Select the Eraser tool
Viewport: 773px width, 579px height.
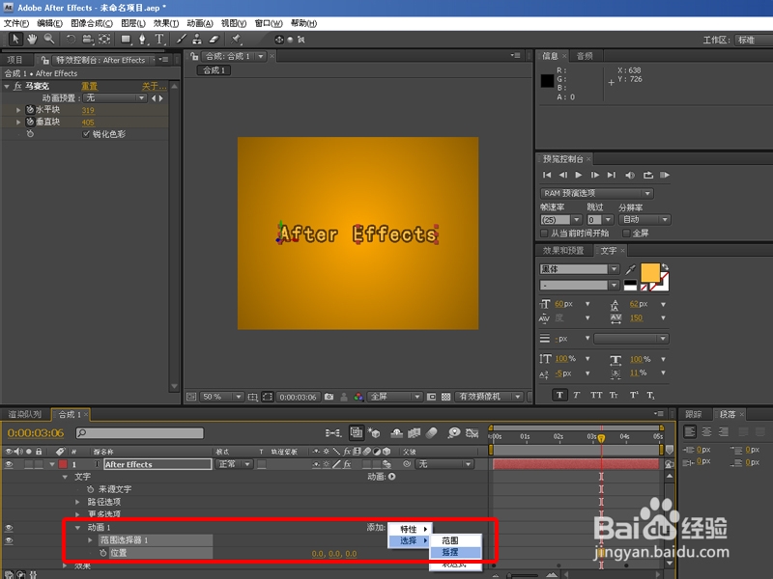214,39
